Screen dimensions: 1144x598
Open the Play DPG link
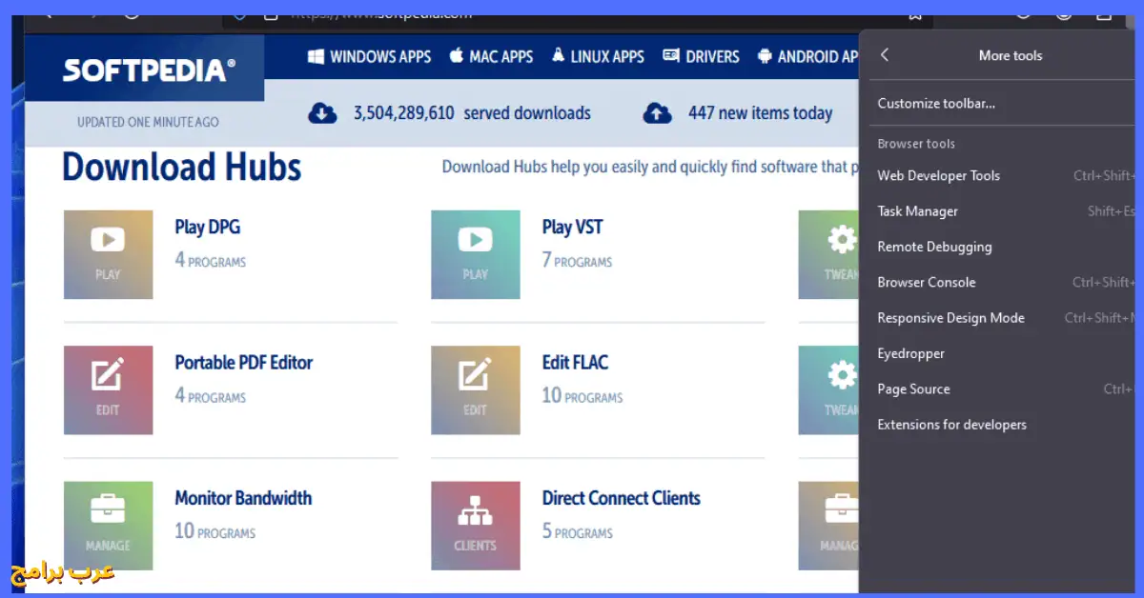[x=207, y=228]
